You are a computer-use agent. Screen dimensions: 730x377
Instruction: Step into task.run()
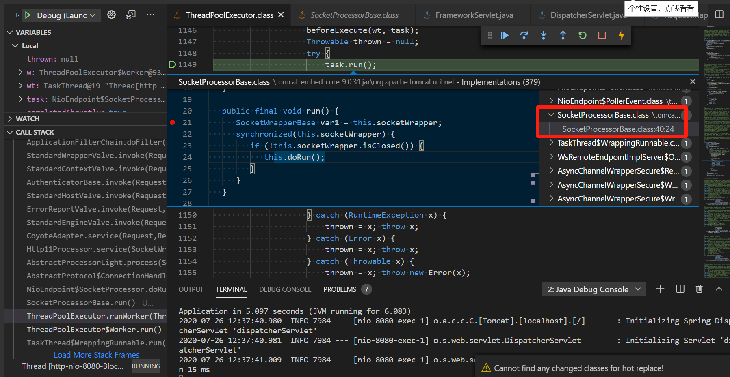point(544,35)
